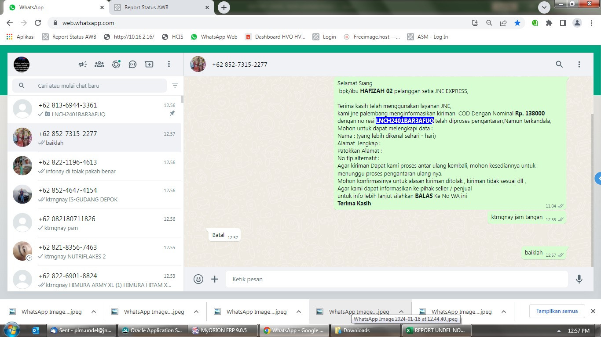Open the Aplikasi bookmarks shortcut

[21, 37]
